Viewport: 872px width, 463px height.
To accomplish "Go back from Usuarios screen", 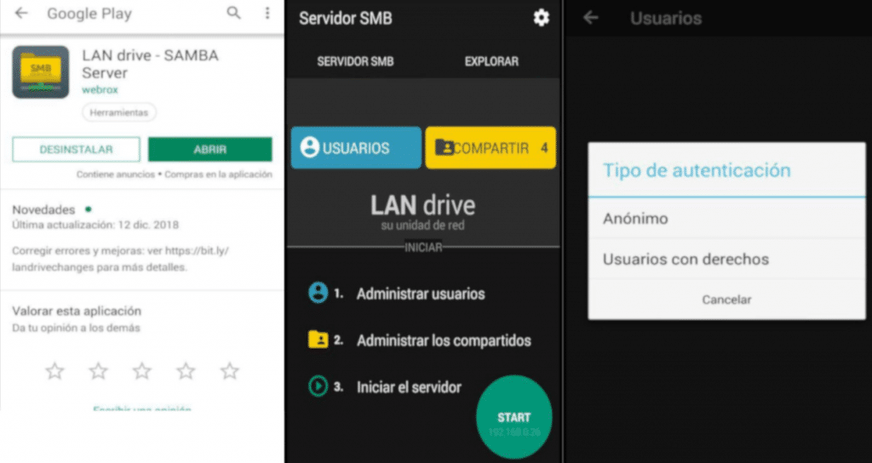I will 591,18.
